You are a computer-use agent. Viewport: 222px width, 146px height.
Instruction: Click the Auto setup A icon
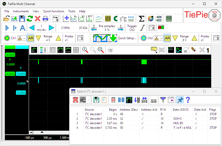click(23, 28)
